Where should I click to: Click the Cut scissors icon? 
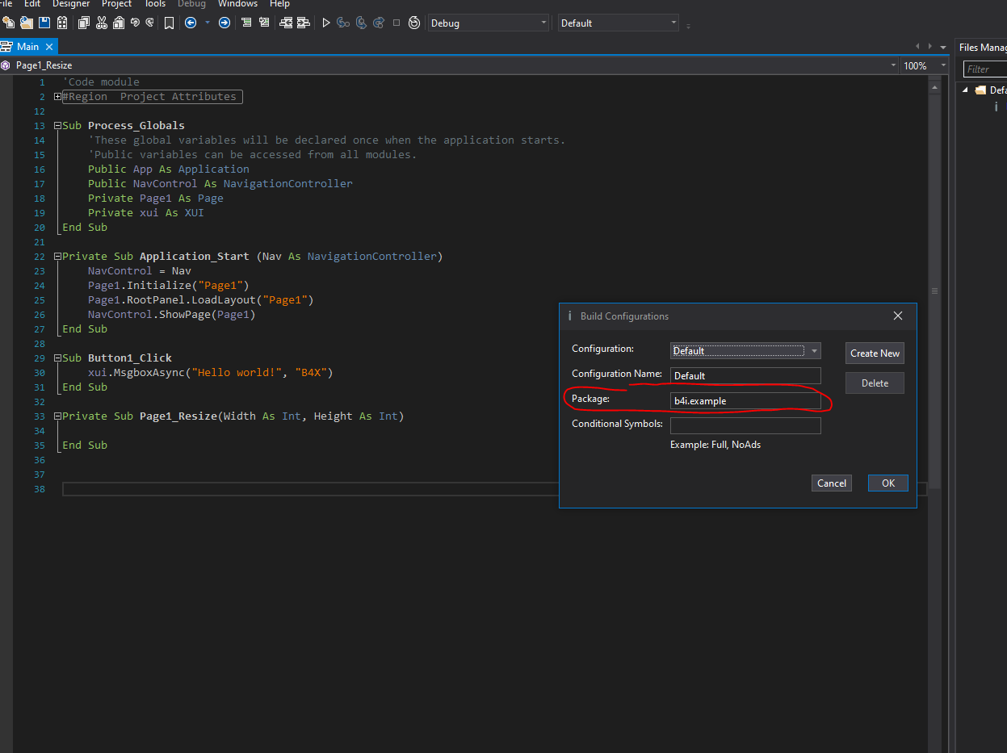click(102, 23)
